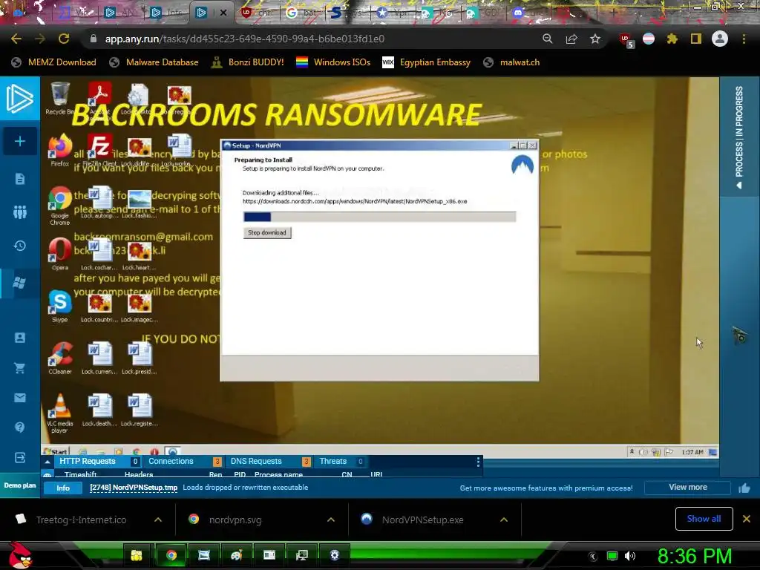Click the logout icon in sidebar
The width and height of the screenshot is (760, 570).
point(20,457)
